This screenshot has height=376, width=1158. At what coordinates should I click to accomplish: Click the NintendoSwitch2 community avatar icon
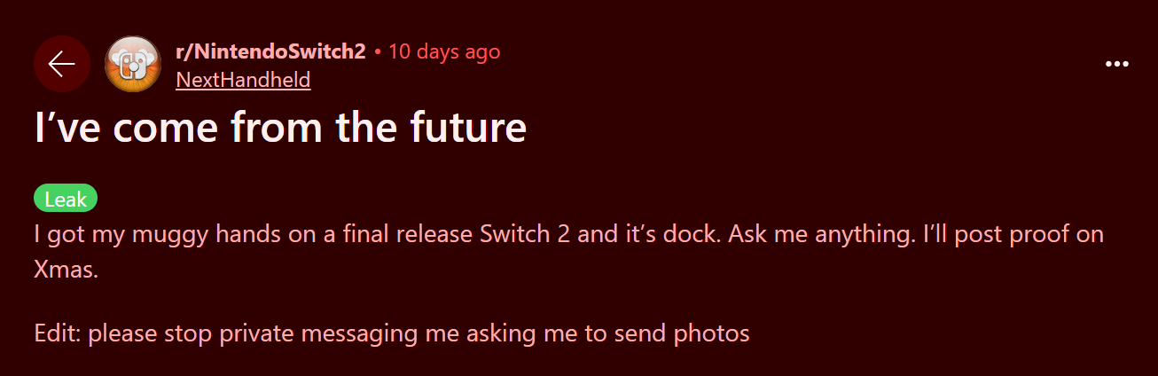tap(133, 64)
